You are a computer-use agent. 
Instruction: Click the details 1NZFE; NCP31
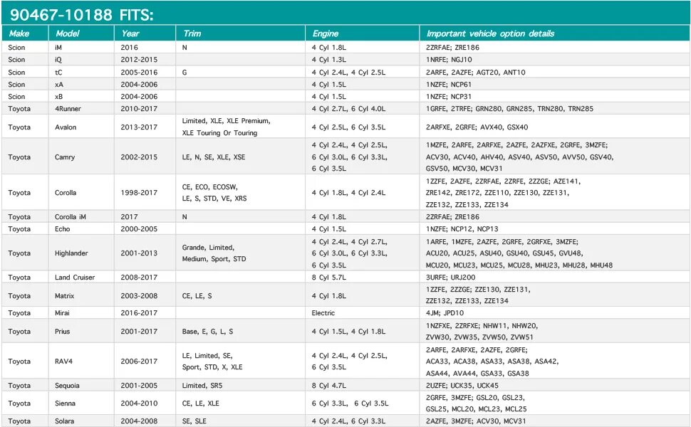tap(449, 96)
